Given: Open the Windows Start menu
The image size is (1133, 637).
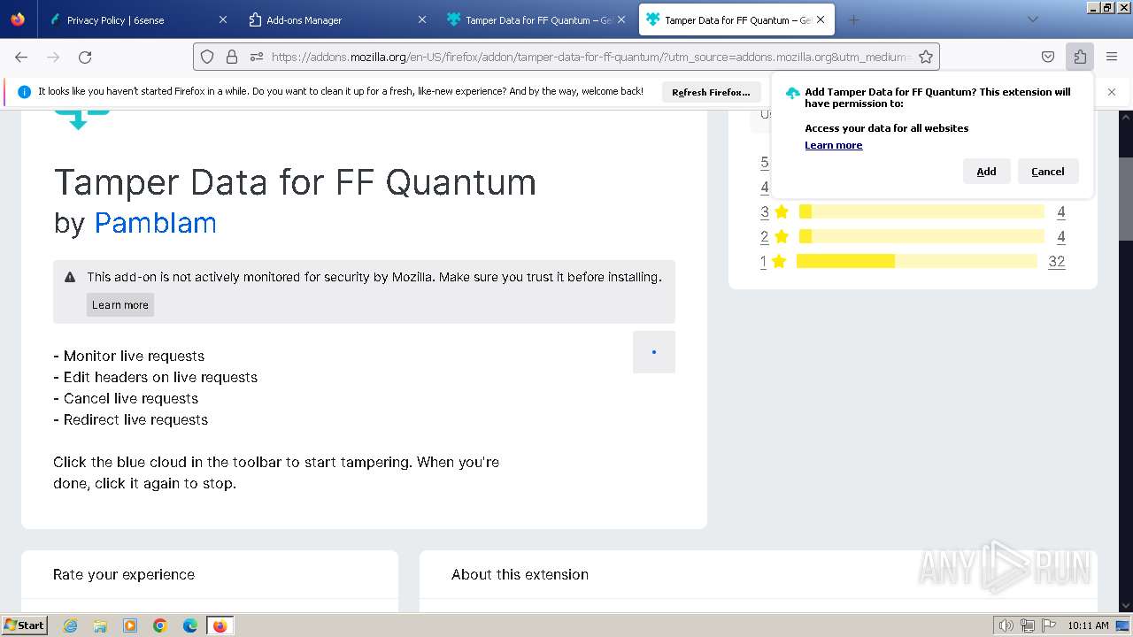Looking at the screenshot, I should pos(24,625).
